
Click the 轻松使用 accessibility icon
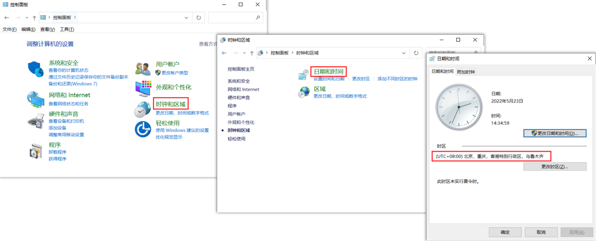[143, 129]
